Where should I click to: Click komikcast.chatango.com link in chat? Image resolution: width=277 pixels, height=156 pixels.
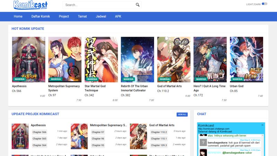tap(214, 129)
